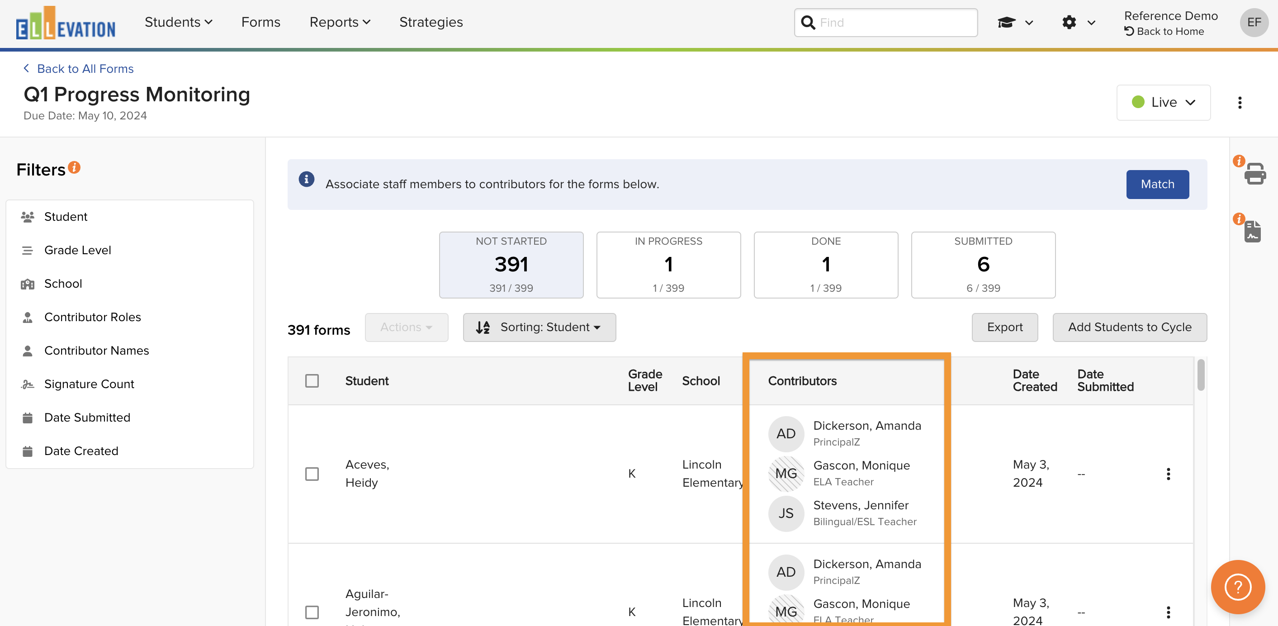Expand the Date Submitted filter
This screenshot has height=626, width=1278.
point(129,417)
